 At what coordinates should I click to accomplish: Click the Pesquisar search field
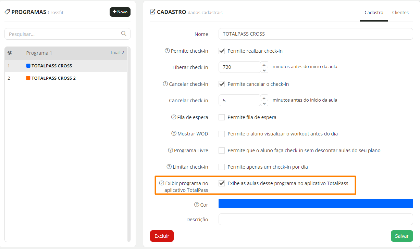coord(61,34)
